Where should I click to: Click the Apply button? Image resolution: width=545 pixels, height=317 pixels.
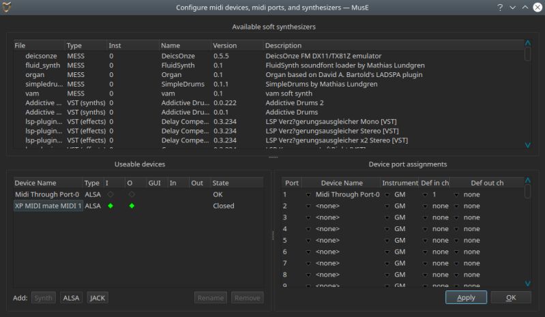point(466,297)
